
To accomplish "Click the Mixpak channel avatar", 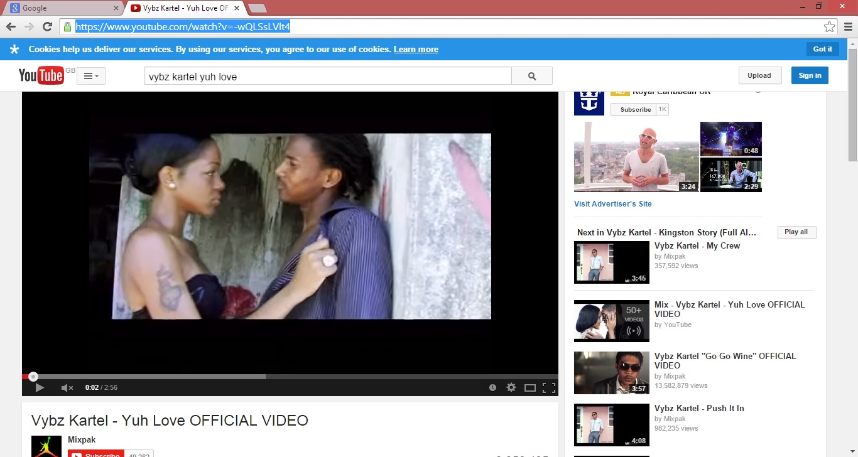I will 46,446.
